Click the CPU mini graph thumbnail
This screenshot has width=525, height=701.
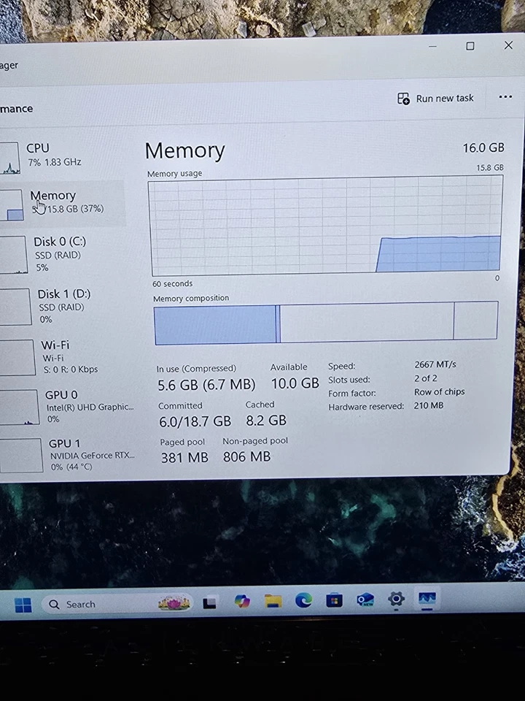coord(9,158)
